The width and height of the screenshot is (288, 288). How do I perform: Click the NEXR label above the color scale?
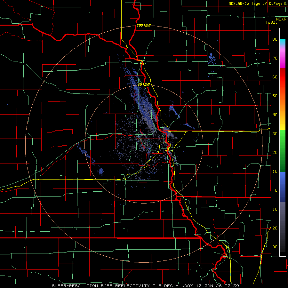281,19
